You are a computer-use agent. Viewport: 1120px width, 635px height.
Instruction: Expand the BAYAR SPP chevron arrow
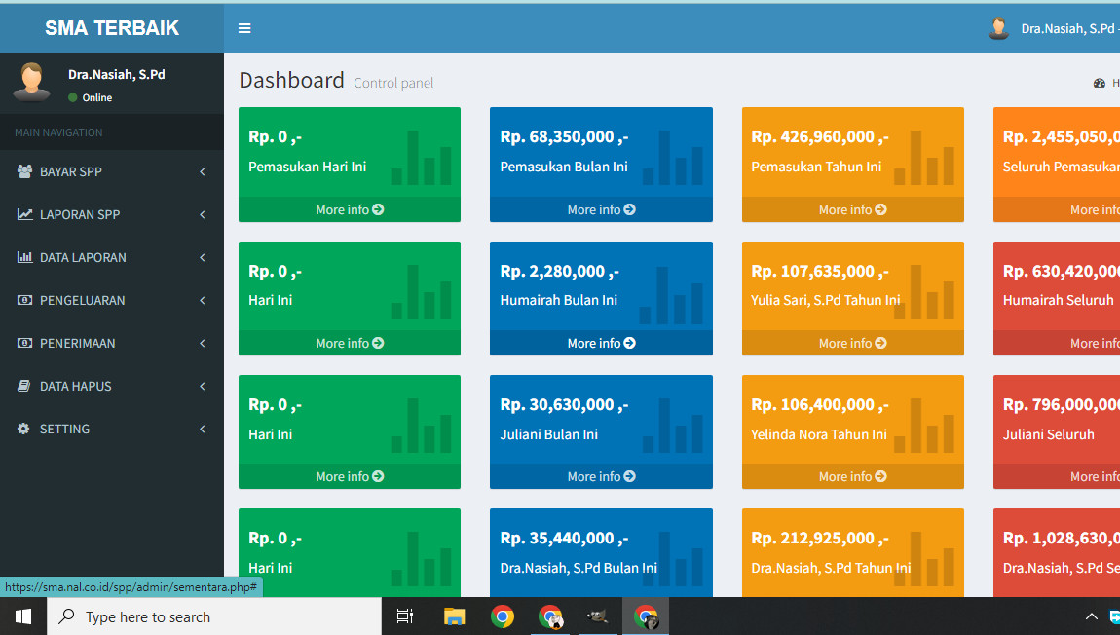[202, 171]
